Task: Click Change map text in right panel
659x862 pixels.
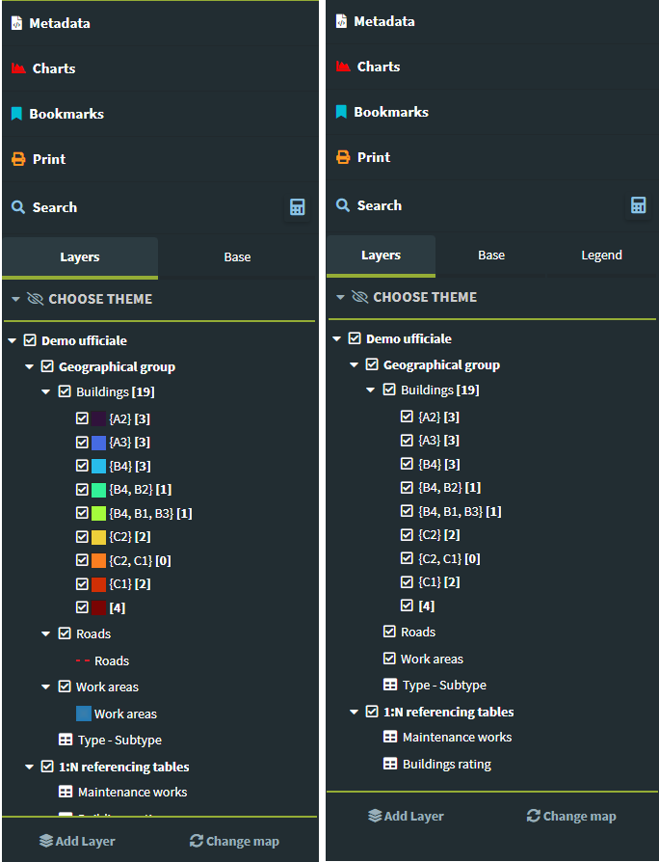Action: (x=579, y=817)
